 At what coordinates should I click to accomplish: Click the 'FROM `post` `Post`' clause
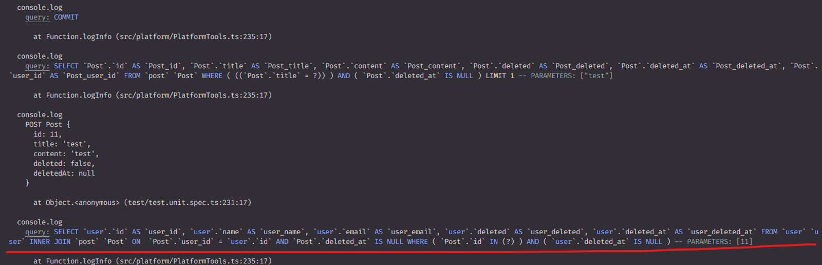pyautogui.click(x=161, y=75)
